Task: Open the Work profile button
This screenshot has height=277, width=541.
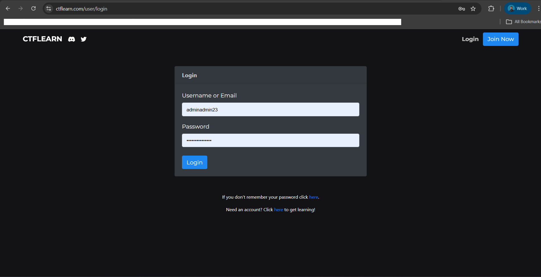Action: [x=517, y=9]
